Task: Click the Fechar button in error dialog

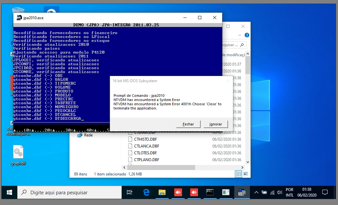Action: [188, 124]
